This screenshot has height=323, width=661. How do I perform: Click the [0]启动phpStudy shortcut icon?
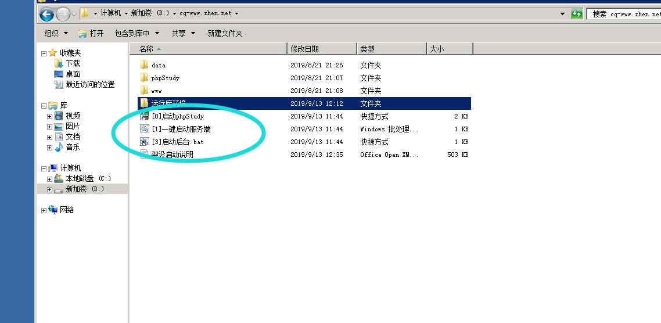(x=145, y=116)
